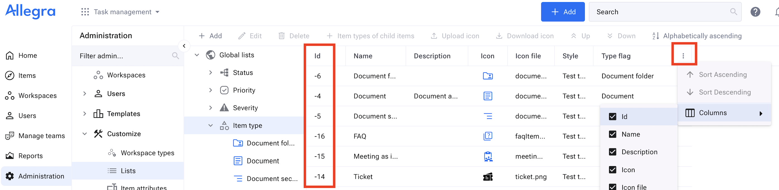The width and height of the screenshot is (779, 190).
Task: Click the Filter admin input field
Action: tap(124, 56)
